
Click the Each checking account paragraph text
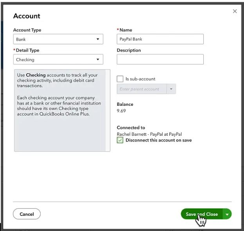click(59, 106)
